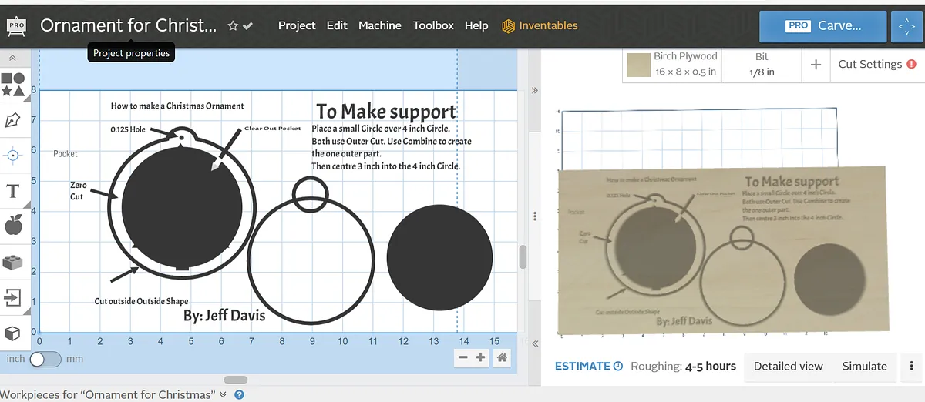This screenshot has height=402, width=925.
Task: Click the Import file icon
Action: [12, 297]
